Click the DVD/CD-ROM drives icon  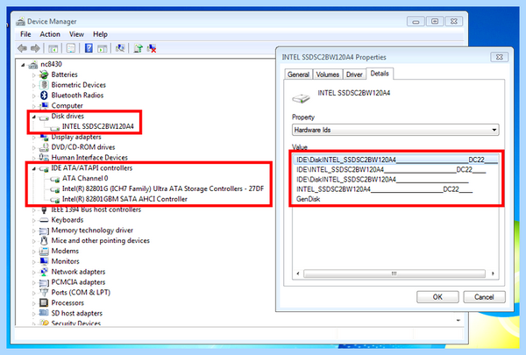coord(44,147)
